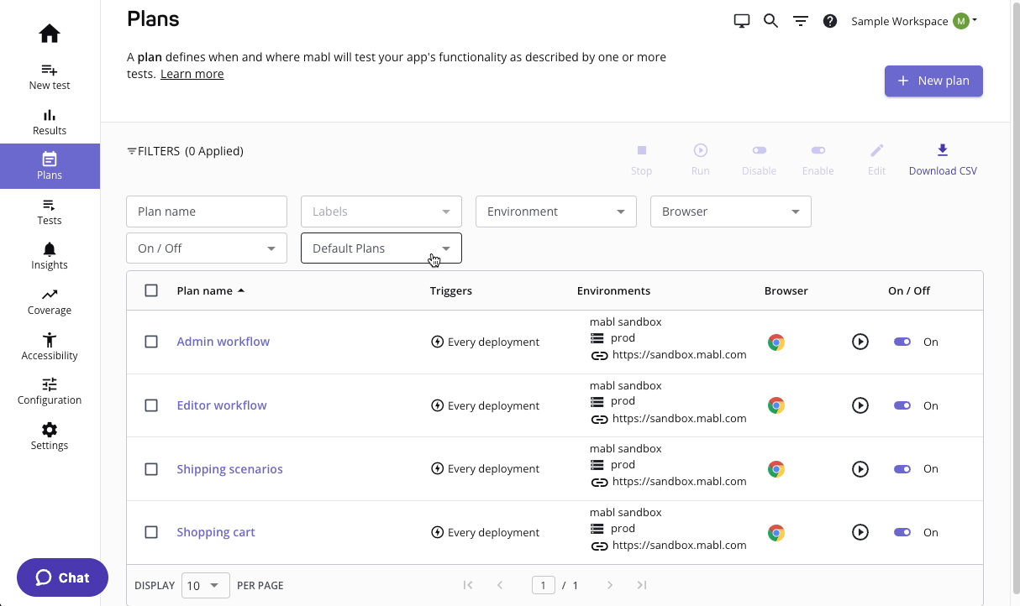Toggle the FILTERS (0 Applied) header
The height and width of the screenshot is (606, 1020).
[x=185, y=151]
